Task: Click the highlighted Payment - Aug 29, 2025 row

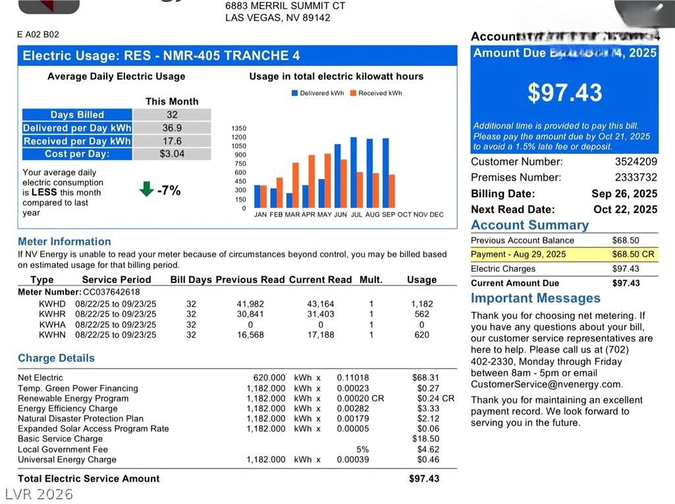Action: tap(564, 254)
